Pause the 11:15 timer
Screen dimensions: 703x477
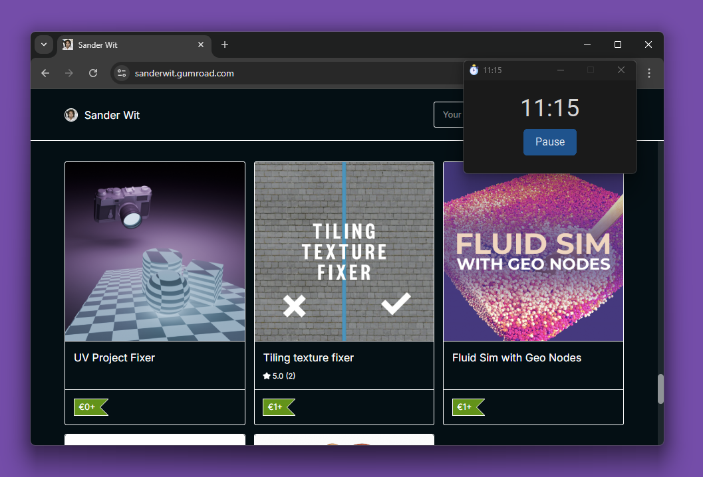click(x=549, y=142)
